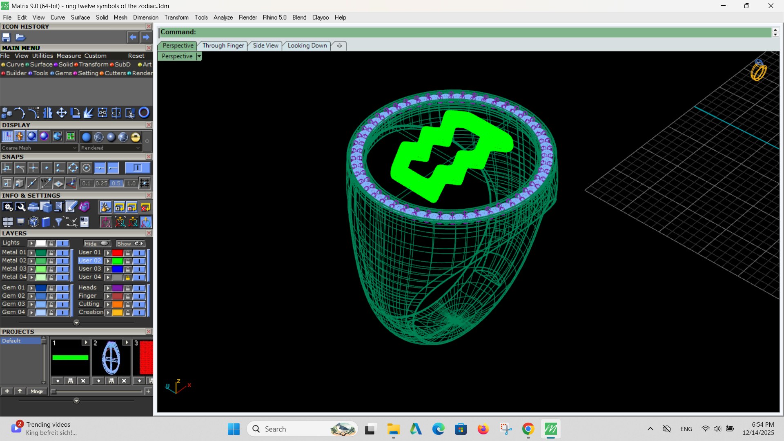Click the Open folder icon in Icon History
The image size is (784, 441).
(20, 38)
